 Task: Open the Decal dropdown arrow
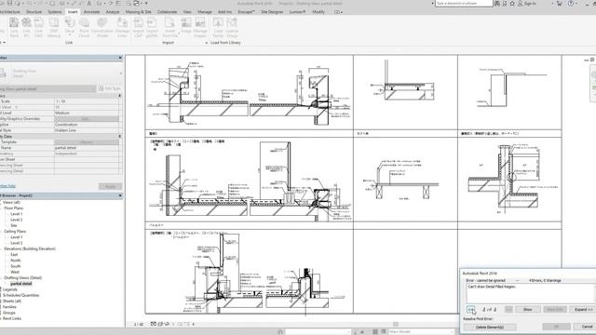[70, 35]
